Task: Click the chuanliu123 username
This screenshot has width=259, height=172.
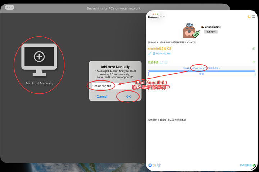Action: (213, 27)
